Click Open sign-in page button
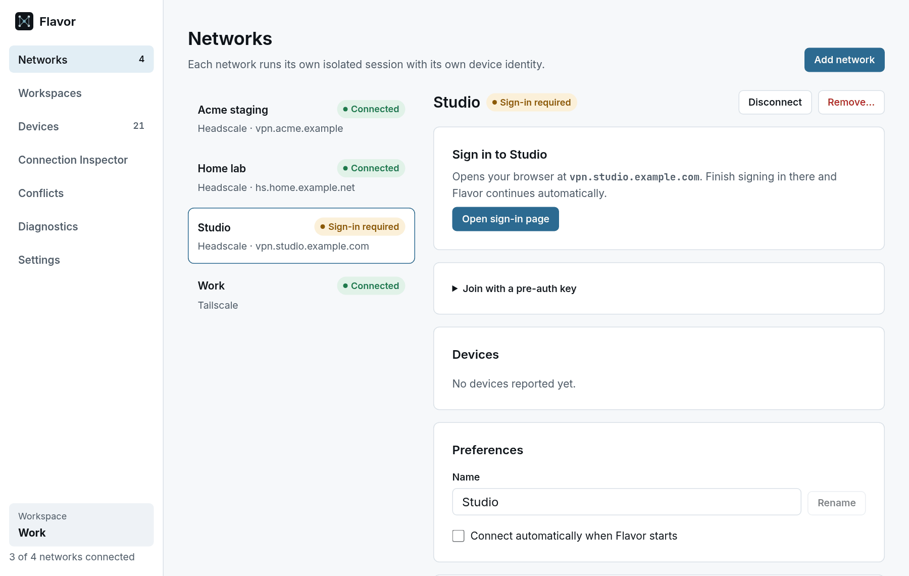Screen dimensions: 909x576 click(506, 219)
